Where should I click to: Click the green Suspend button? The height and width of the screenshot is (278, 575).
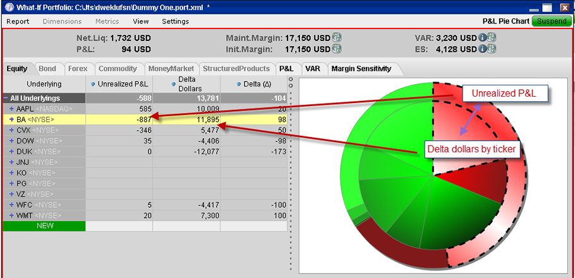pos(552,21)
